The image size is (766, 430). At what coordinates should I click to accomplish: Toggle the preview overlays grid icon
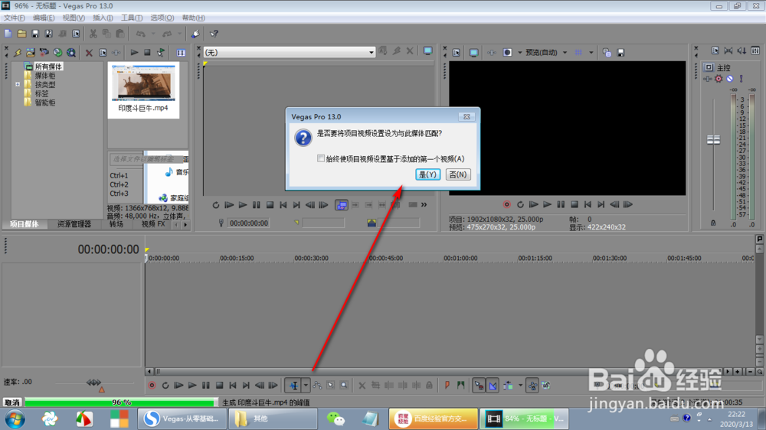click(x=578, y=52)
